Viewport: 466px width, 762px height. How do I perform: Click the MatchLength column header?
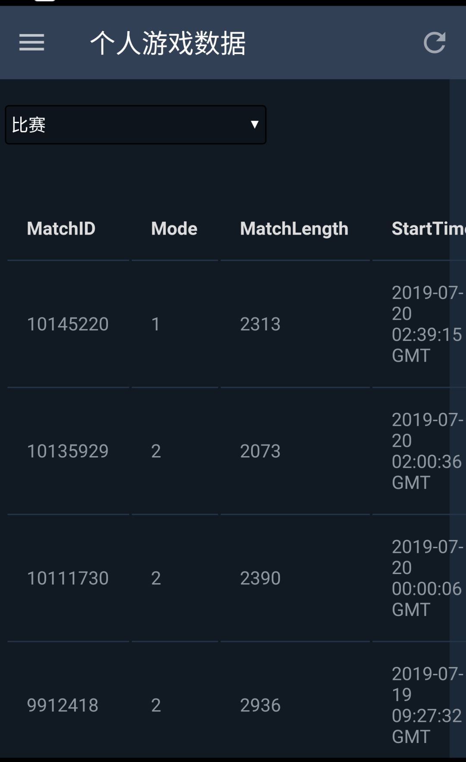pyautogui.click(x=294, y=229)
